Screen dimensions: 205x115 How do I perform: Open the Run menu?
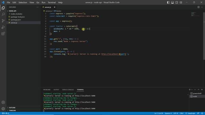pos(44,2)
